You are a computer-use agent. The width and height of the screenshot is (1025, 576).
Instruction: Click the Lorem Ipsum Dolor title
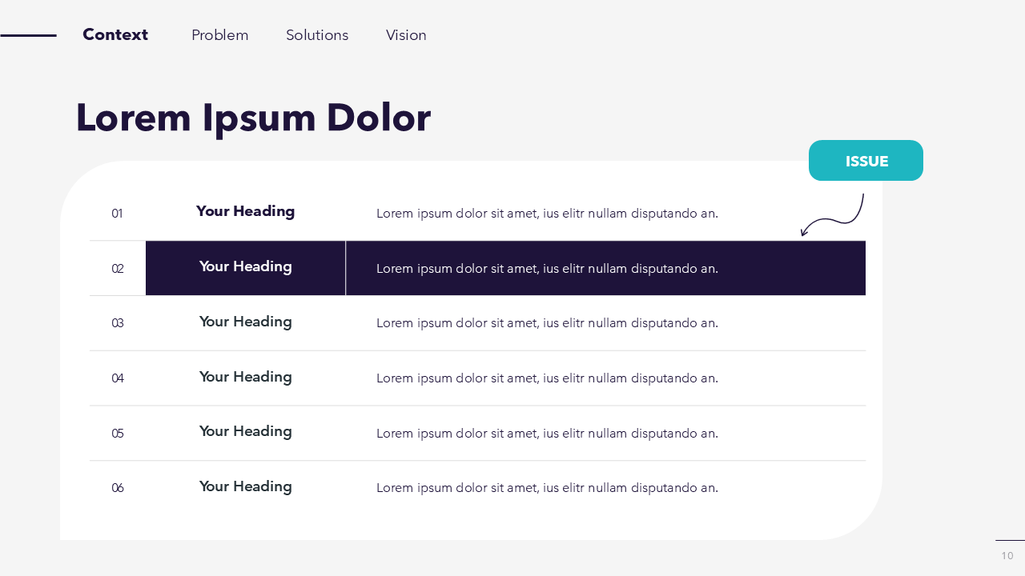(253, 118)
